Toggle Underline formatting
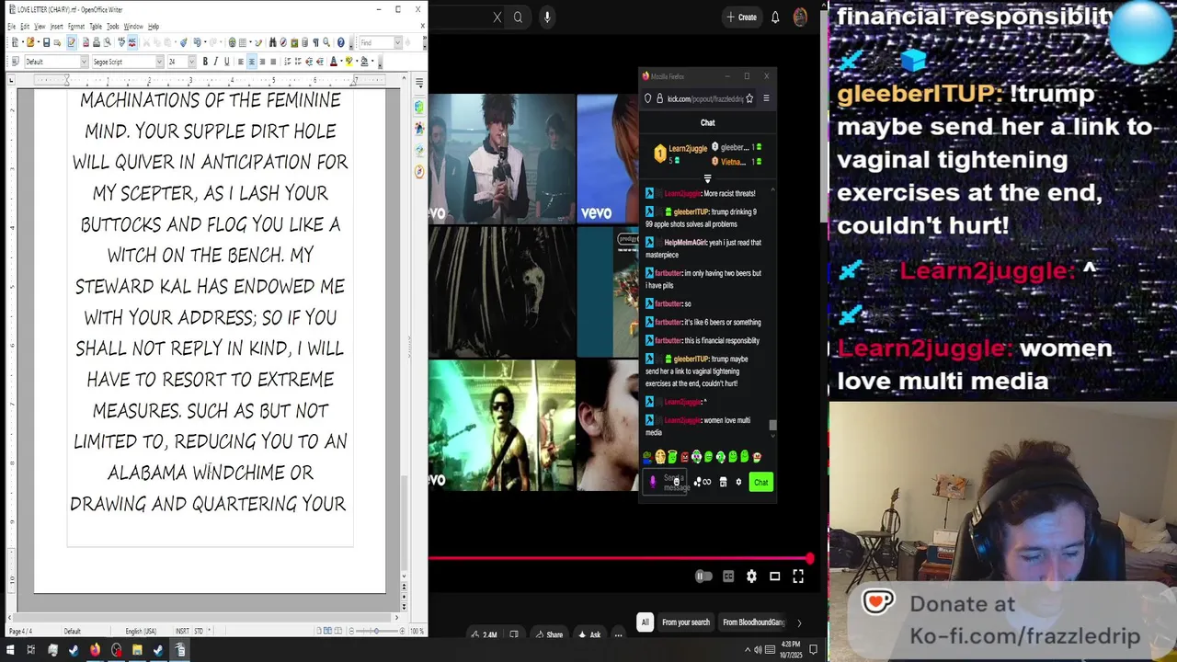This screenshot has width=1177, height=662. [227, 62]
